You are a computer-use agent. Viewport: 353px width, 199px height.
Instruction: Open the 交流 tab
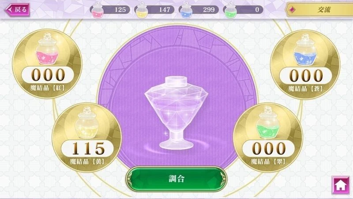coord(319,10)
